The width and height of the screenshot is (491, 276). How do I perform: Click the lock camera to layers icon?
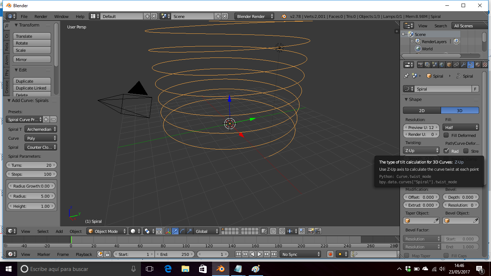click(264, 231)
